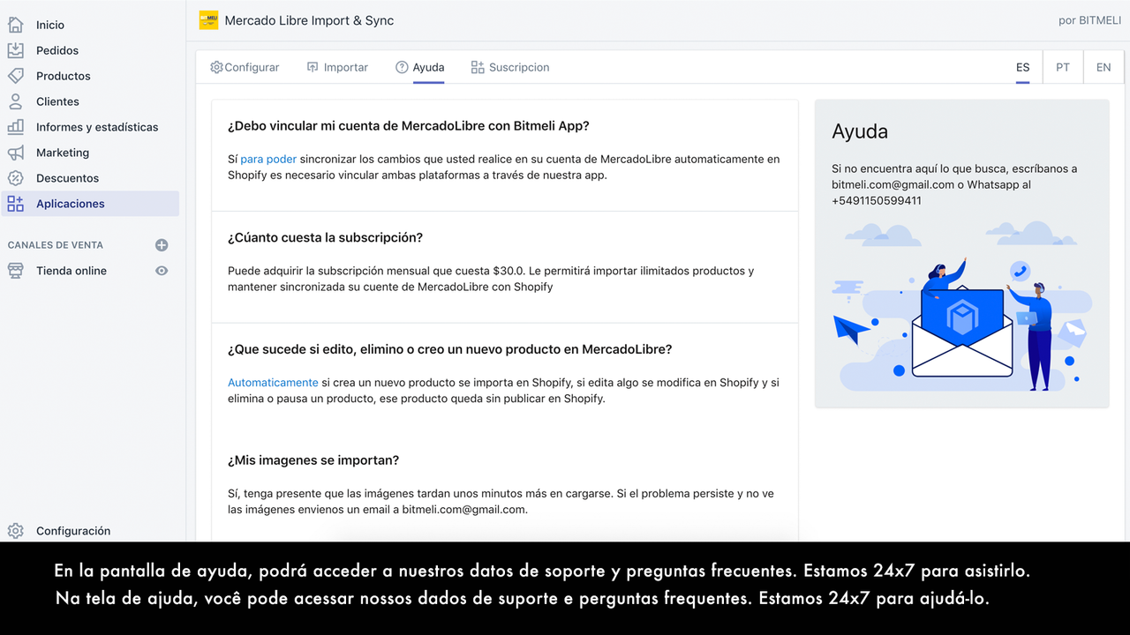The height and width of the screenshot is (635, 1130).
Task: Switch language to EN
Action: [x=1104, y=67]
